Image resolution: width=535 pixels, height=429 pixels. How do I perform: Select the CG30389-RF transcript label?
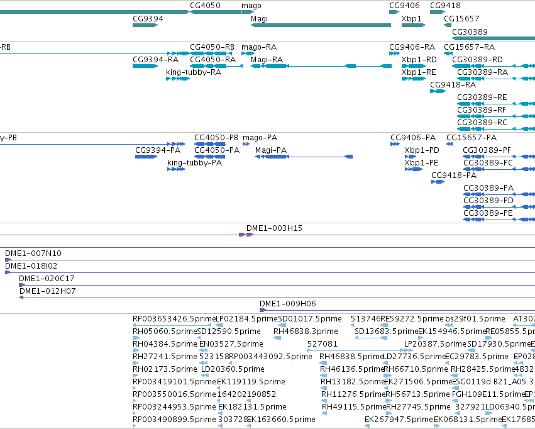(482, 110)
